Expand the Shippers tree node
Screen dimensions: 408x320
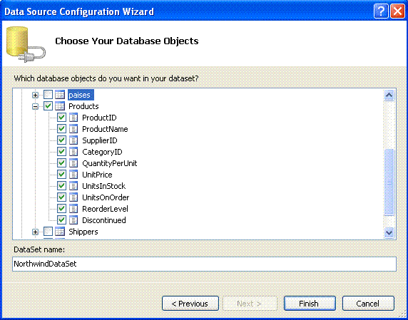coord(35,232)
